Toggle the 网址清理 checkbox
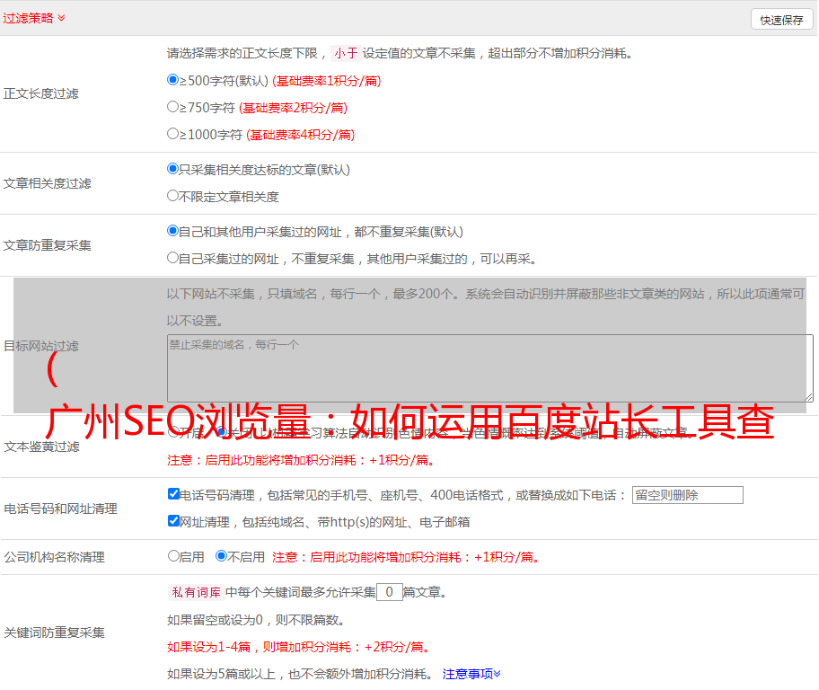The image size is (819, 690). (173, 520)
